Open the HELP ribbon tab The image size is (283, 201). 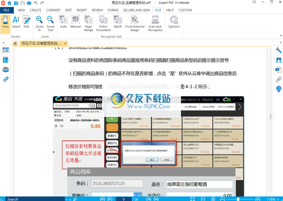pyautogui.click(x=170, y=10)
